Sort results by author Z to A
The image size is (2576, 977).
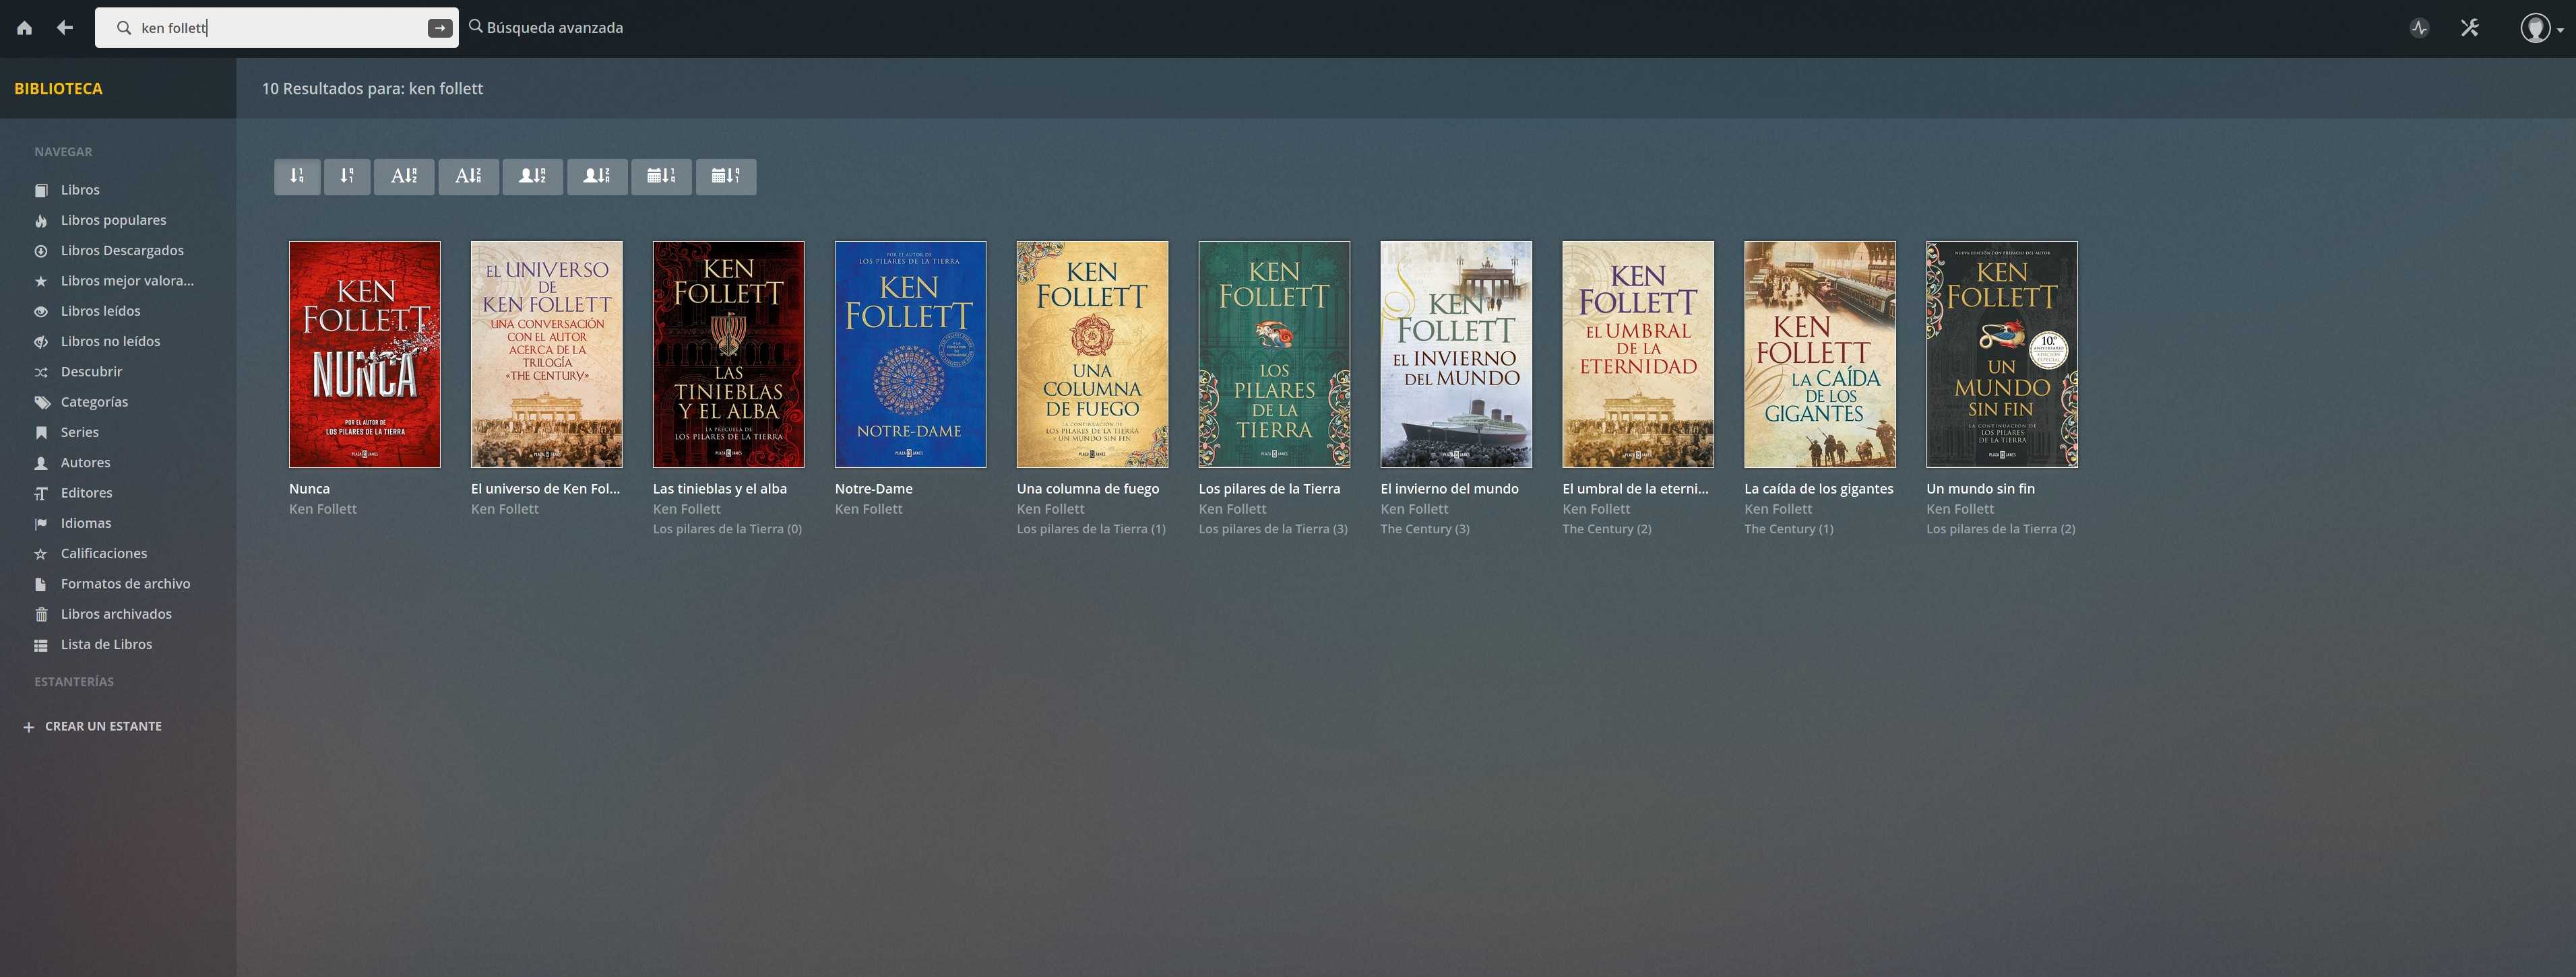coord(597,177)
